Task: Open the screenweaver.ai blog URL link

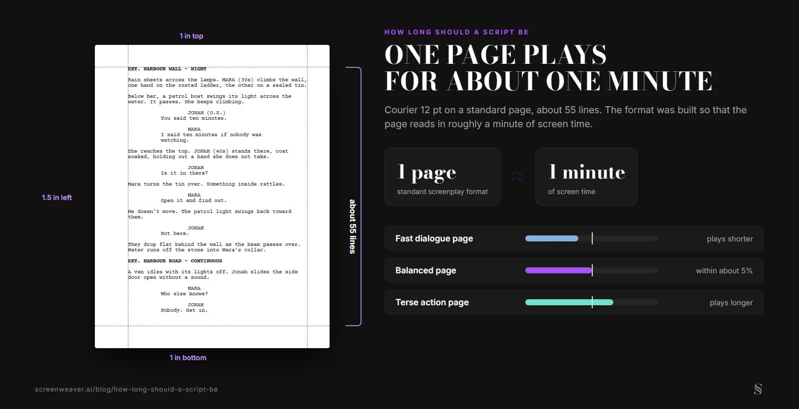Action: click(x=126, y=389)
